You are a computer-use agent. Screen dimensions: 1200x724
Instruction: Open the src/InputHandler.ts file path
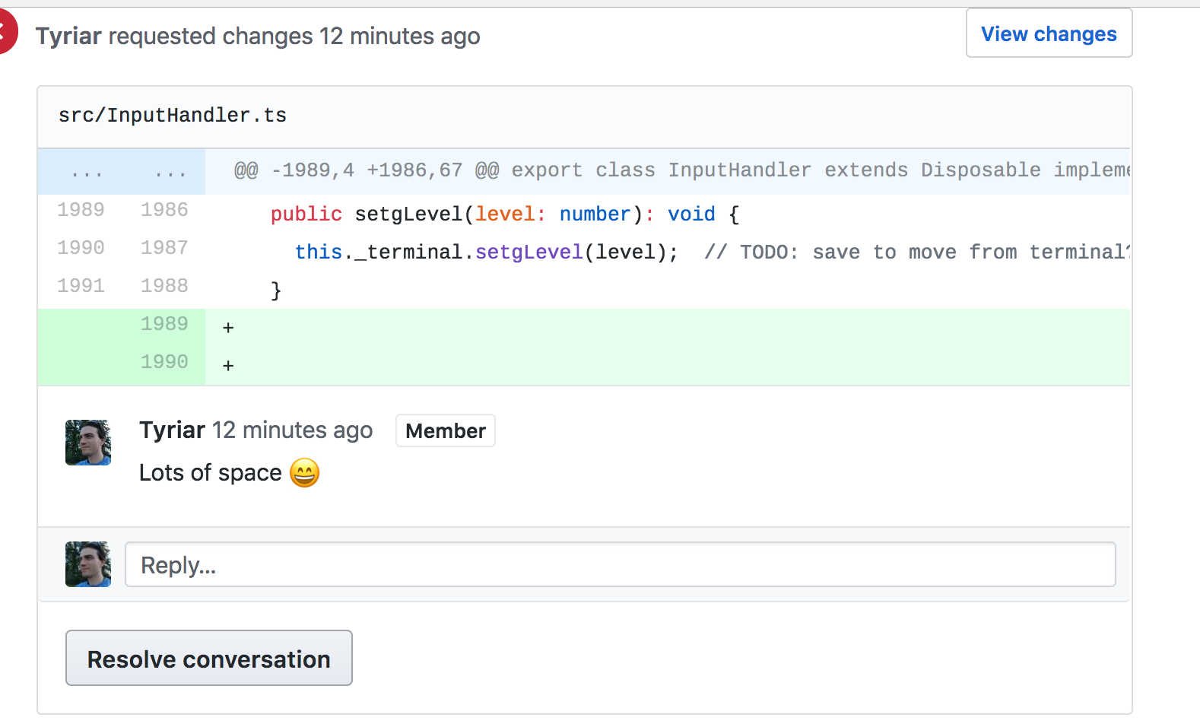click(173, 115)
